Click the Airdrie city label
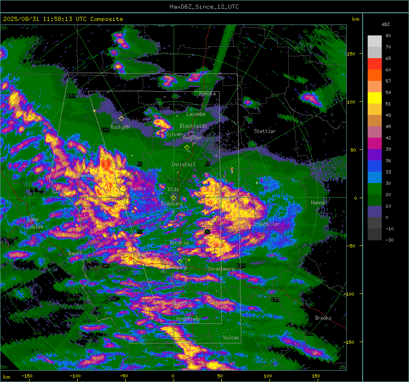This screenshot has height=382, width=409. 179,243
